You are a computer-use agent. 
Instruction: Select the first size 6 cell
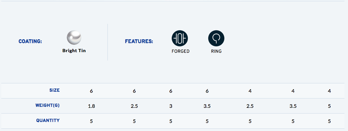[92, 91]
